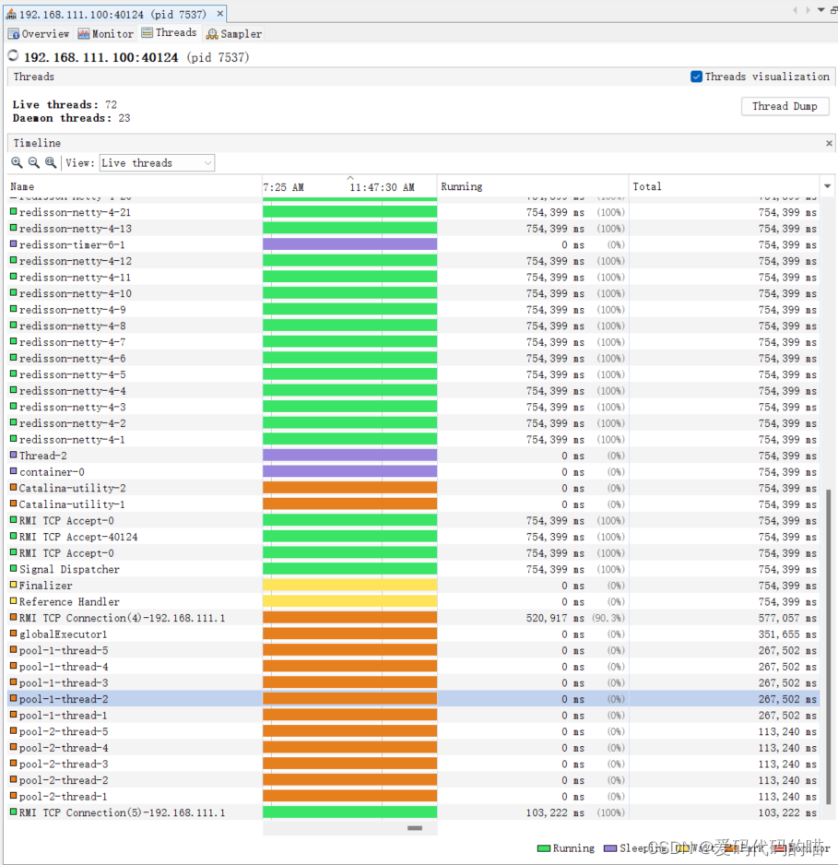Switch to the Monitor tab

point(104,33)
